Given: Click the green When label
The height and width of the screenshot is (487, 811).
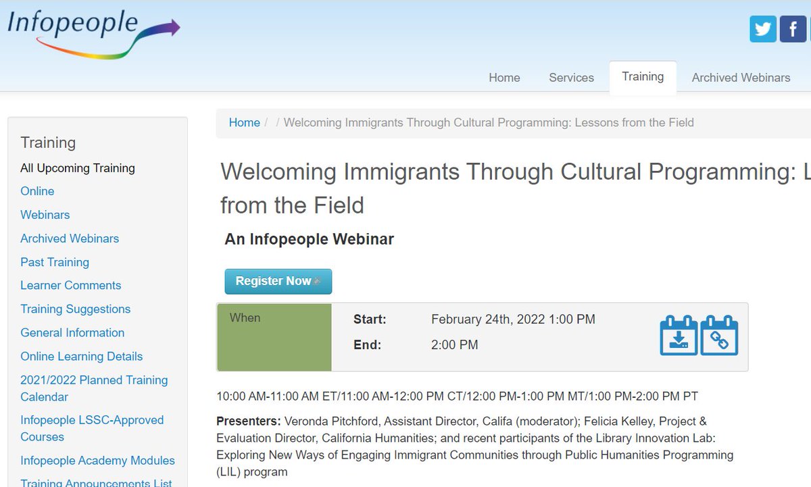Looking at the screenshot, I should tap(274, 337).
